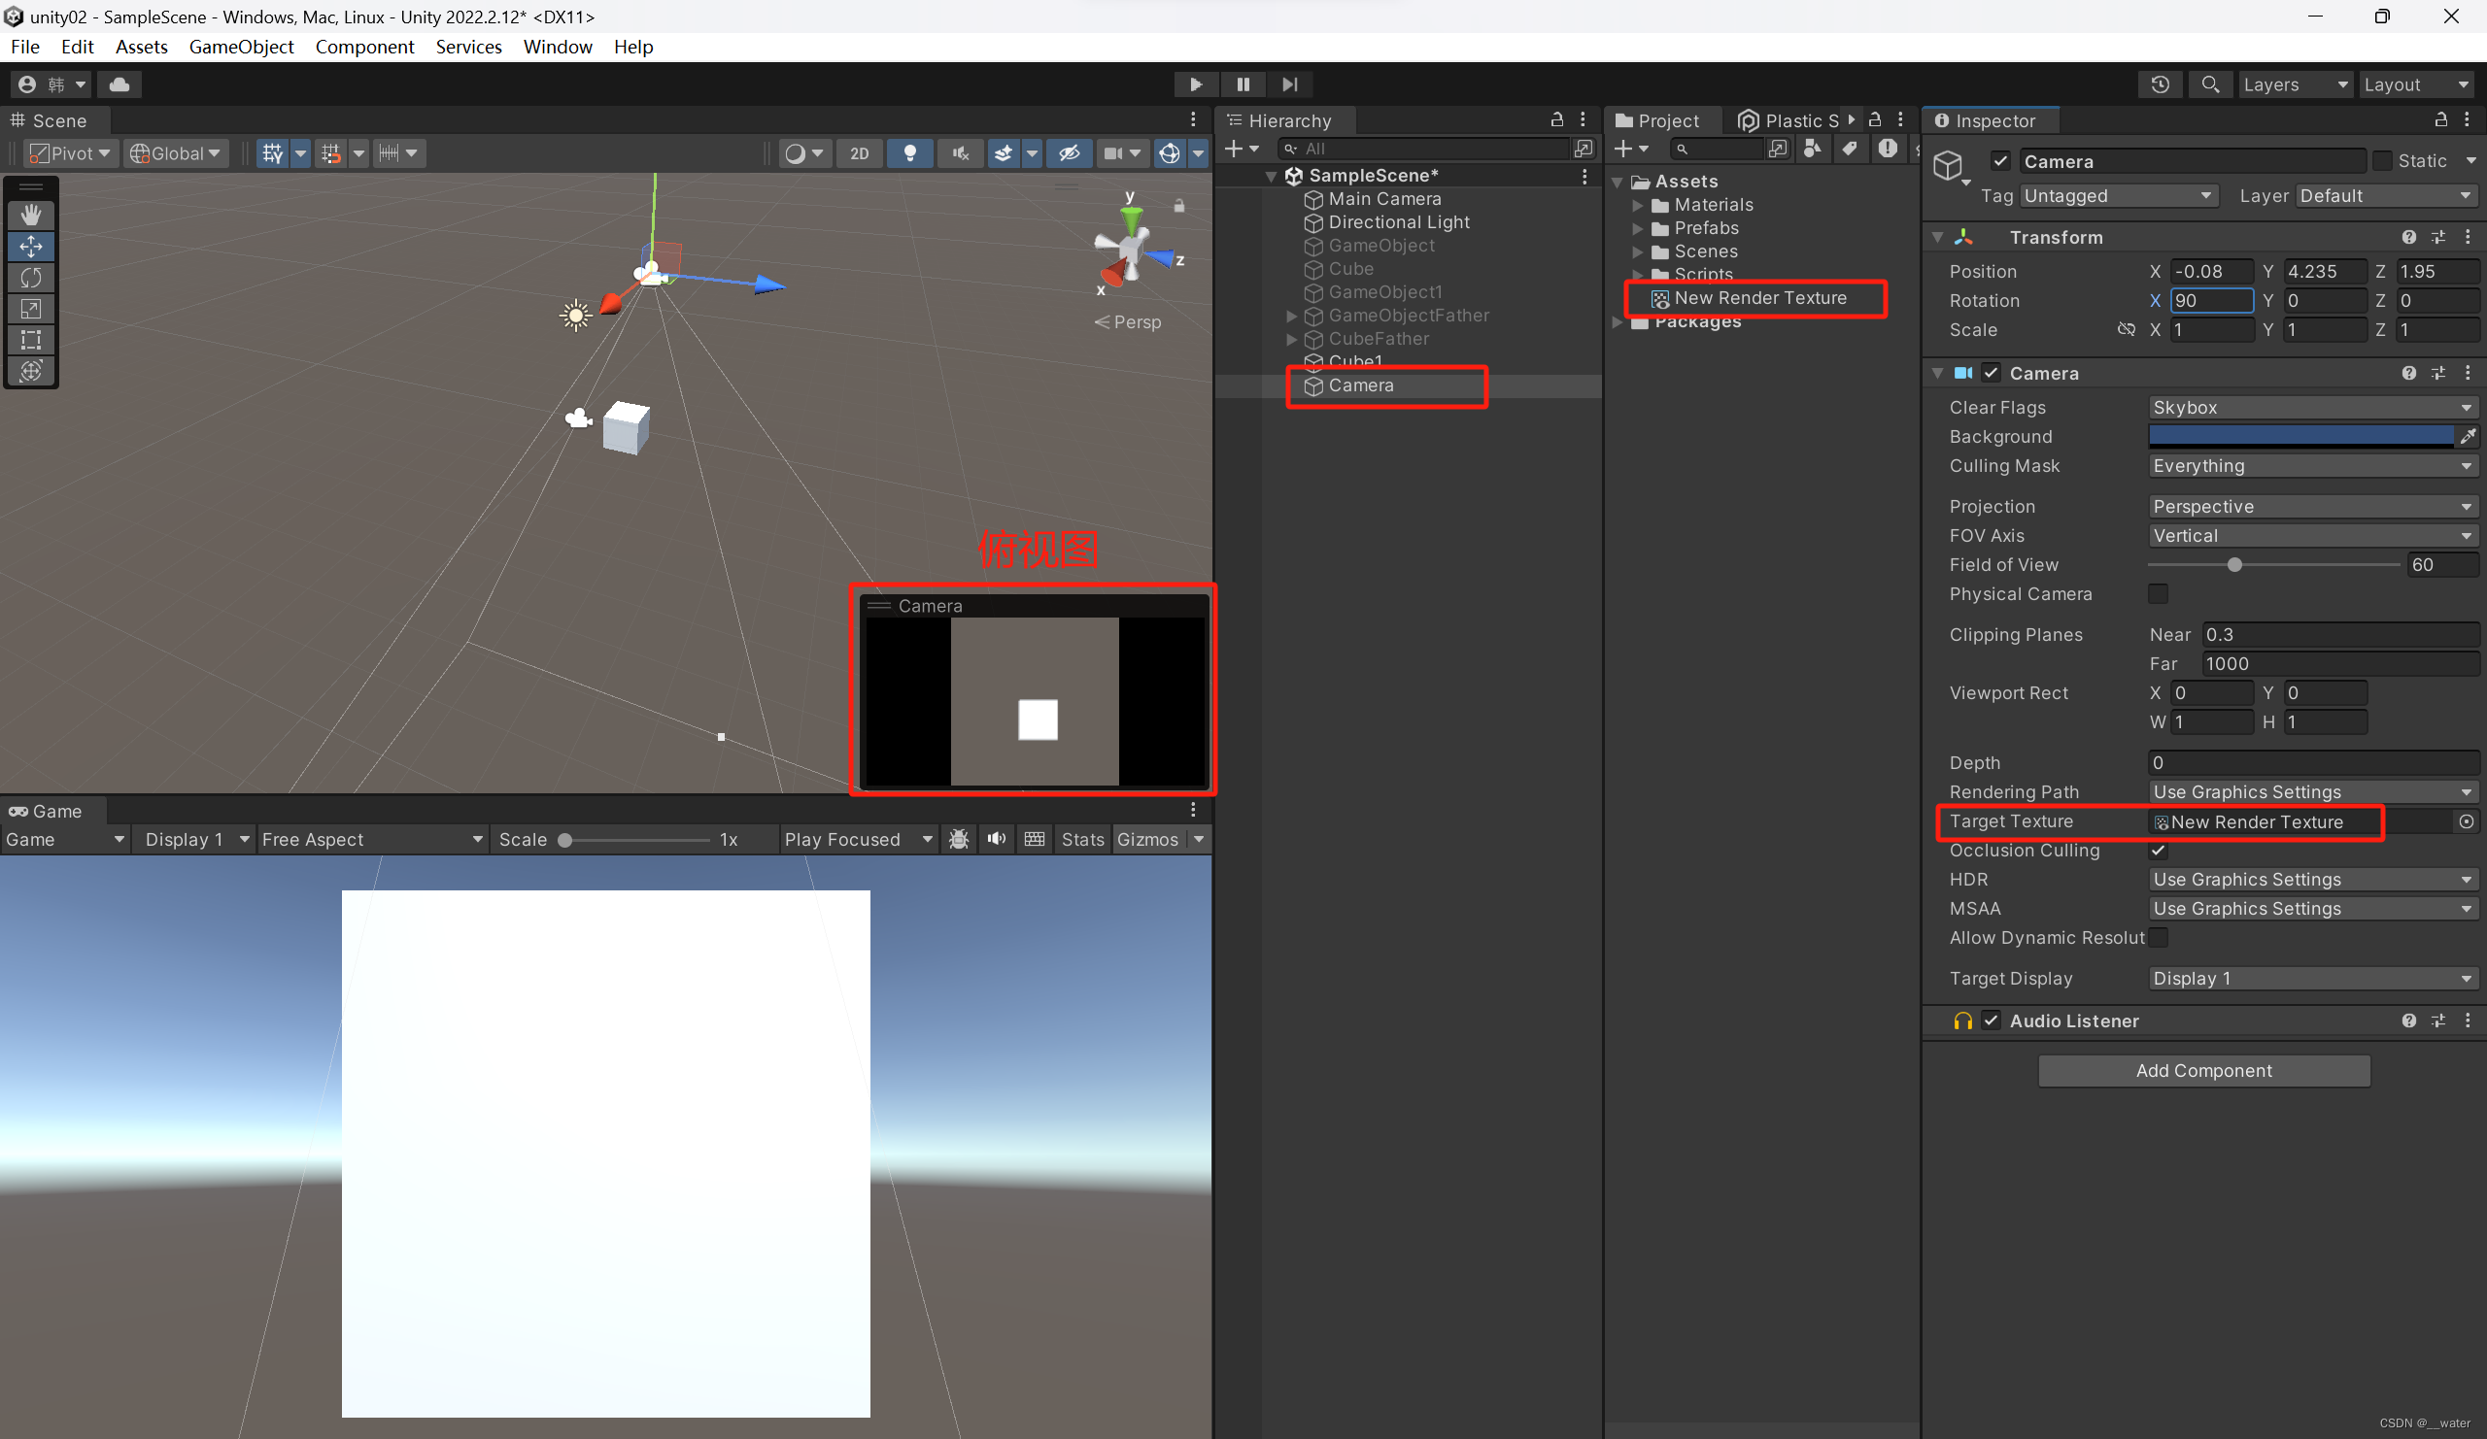This screenshot has width=2487, height=1439.
Task: Switch to the Game tab
Action: pyautogui.click(x=51, y=811)
